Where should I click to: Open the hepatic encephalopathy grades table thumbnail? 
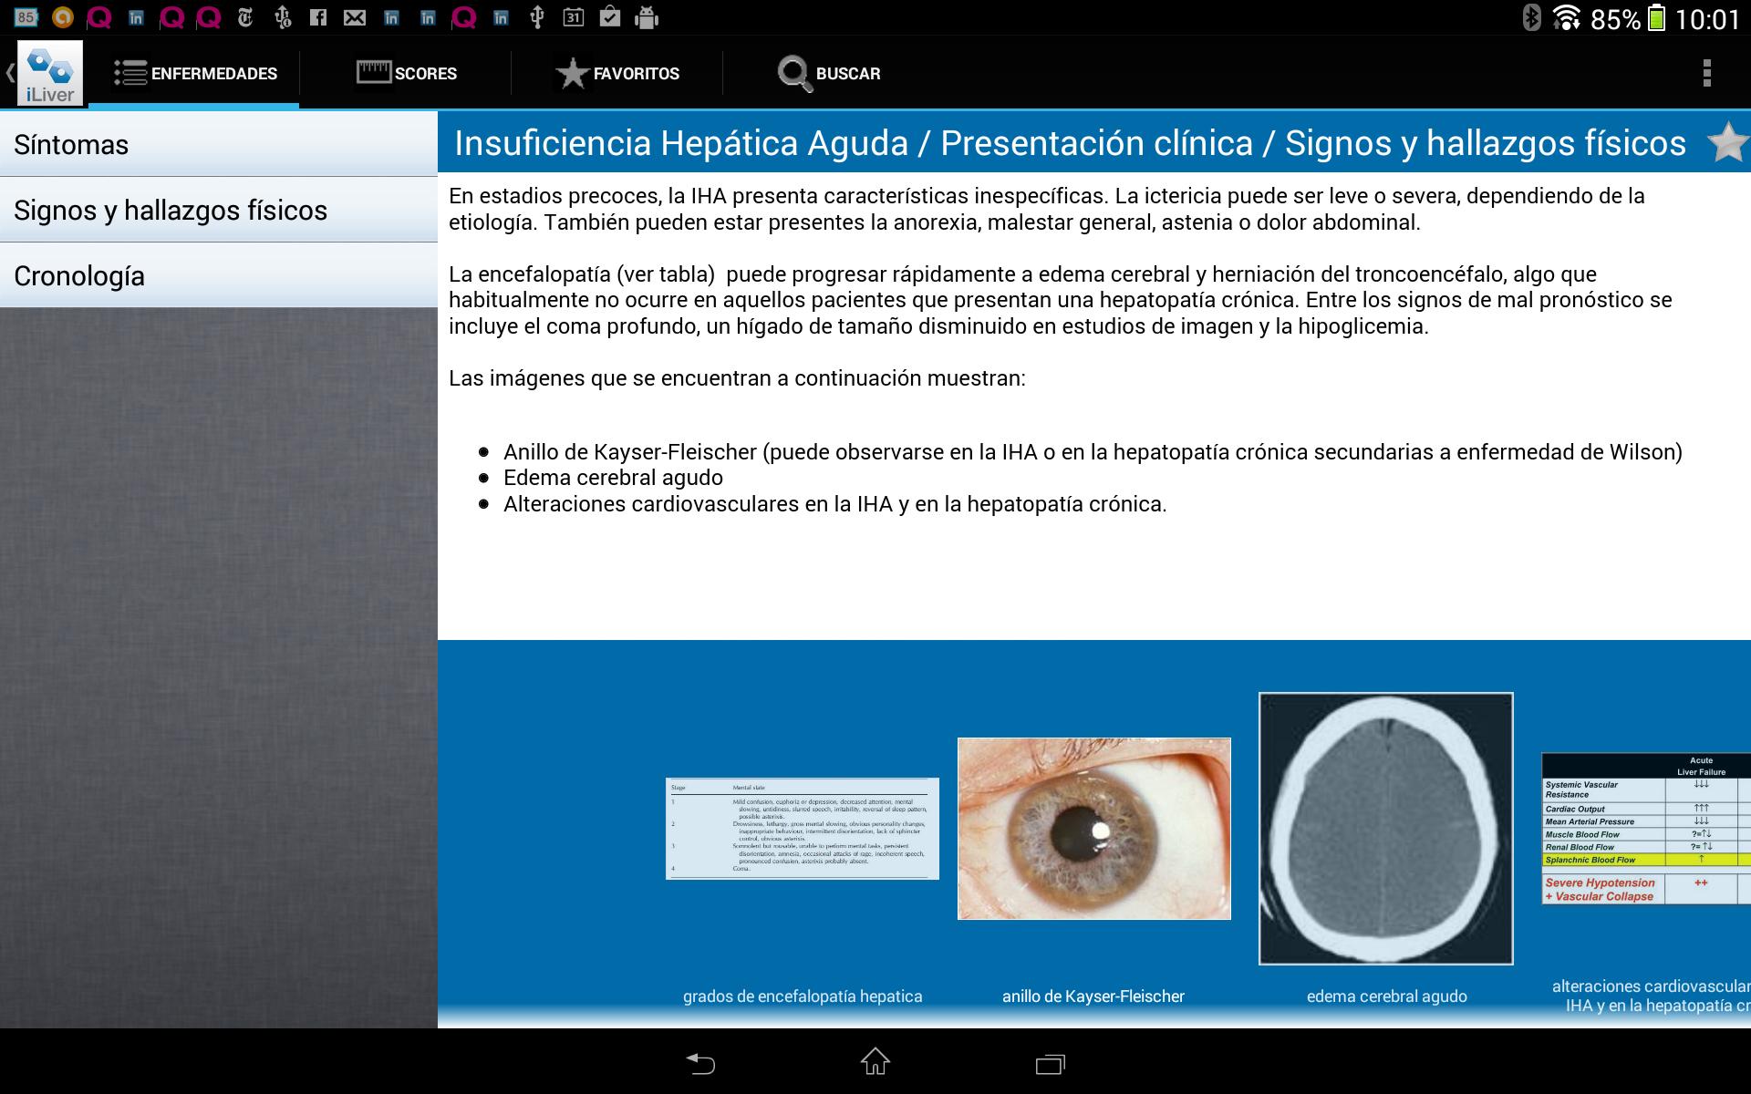tap(803, 829)
